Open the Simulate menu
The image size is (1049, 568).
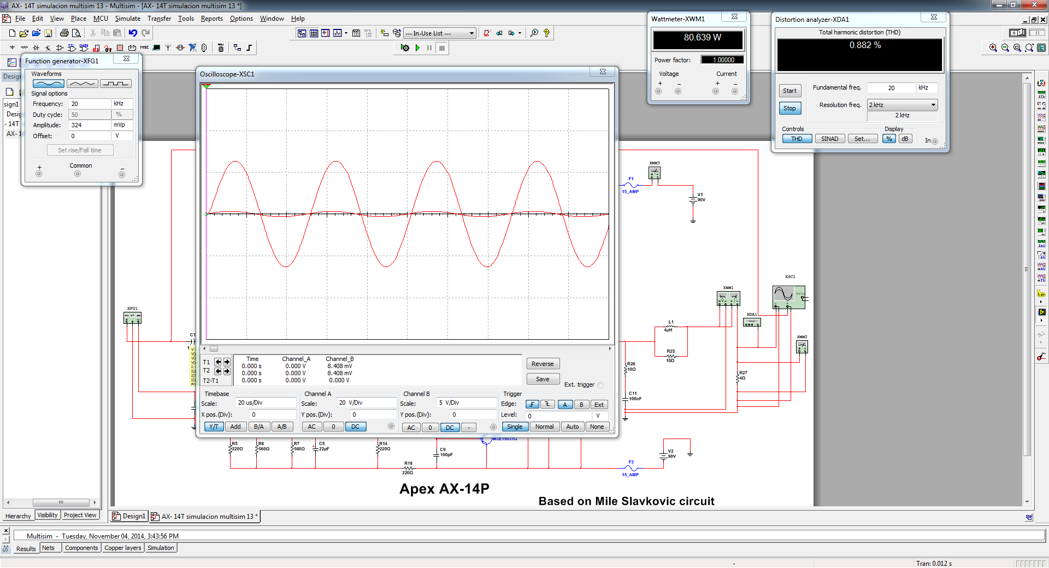(x=127, y=19)
